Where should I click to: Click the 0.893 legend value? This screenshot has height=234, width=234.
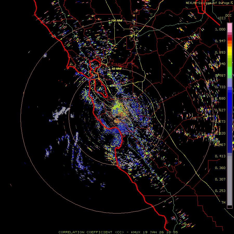click(220, 52)
